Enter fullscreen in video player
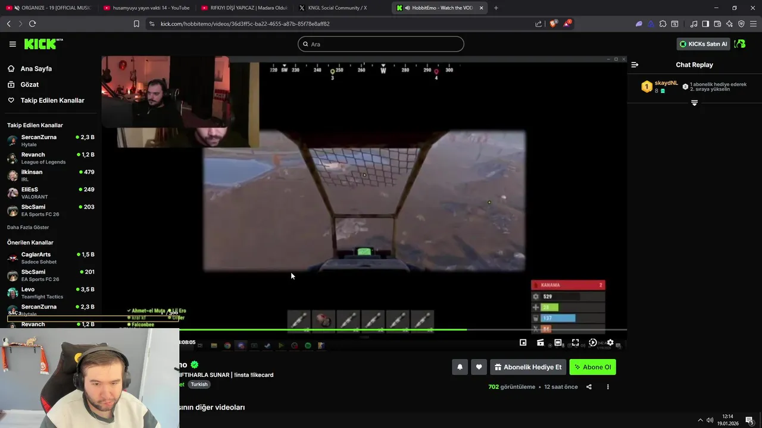This screenshot has height=428, width=762. click(x=575, y=342)
